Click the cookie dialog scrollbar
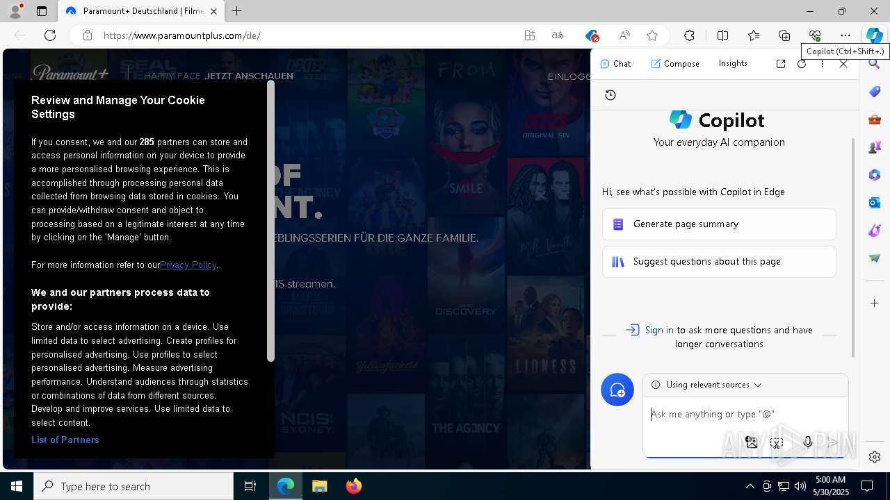The width and height of the screenshot is (890, 500). [270, 222]
